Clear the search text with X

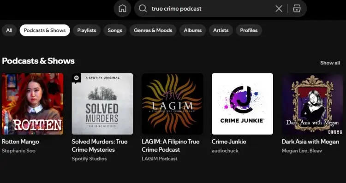[x=279, y=9]
